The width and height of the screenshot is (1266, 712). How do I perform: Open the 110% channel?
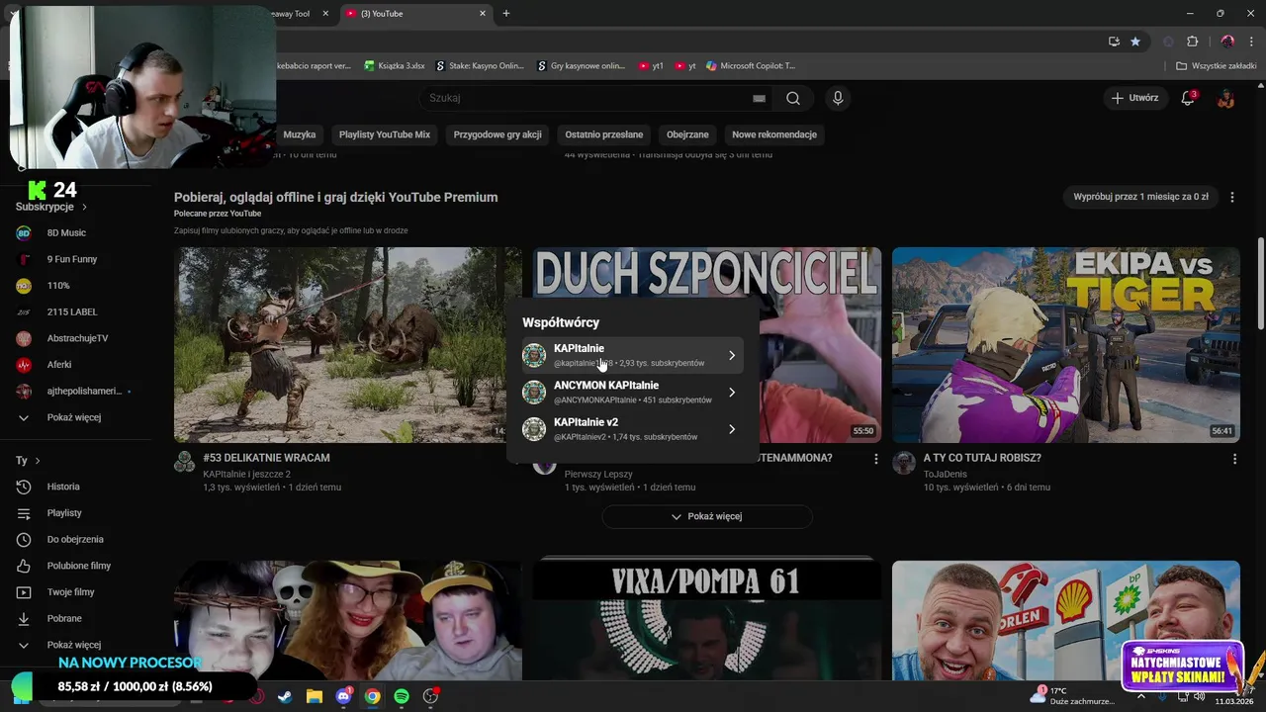point(59,286)
